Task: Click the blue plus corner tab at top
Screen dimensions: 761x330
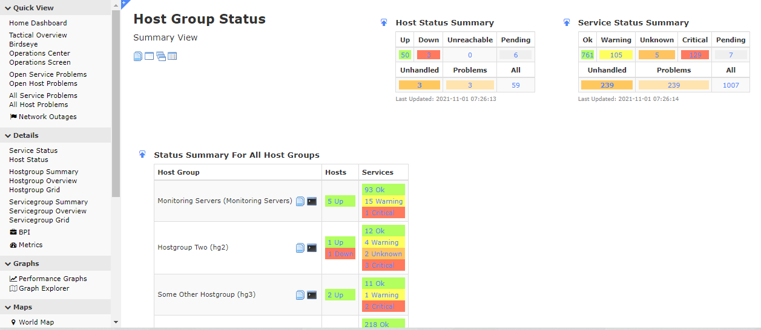Action: click(124, 3)
